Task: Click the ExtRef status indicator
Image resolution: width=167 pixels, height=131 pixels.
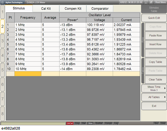Action: click(x=99, y=123)
